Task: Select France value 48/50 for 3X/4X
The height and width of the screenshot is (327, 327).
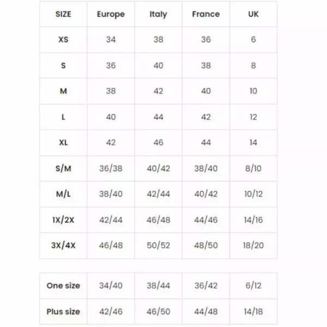Action: click(206, 245)
